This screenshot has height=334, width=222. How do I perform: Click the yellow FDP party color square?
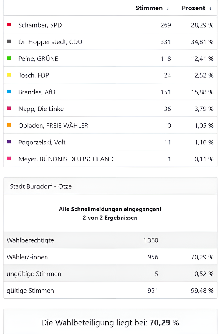[9, 75]
